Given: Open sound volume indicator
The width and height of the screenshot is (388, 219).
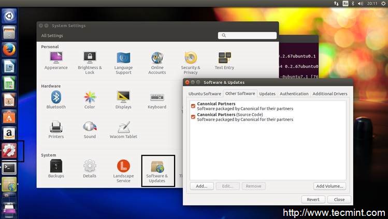Looking at the screenshot, I should coord(361,4).
